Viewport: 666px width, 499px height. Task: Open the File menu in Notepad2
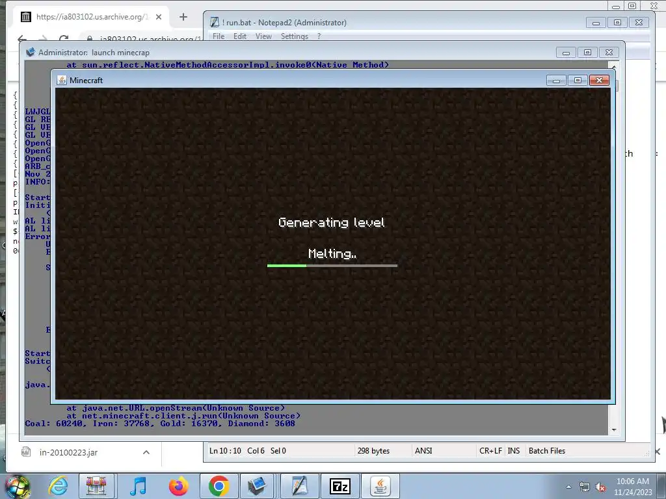tap(219, 36)
